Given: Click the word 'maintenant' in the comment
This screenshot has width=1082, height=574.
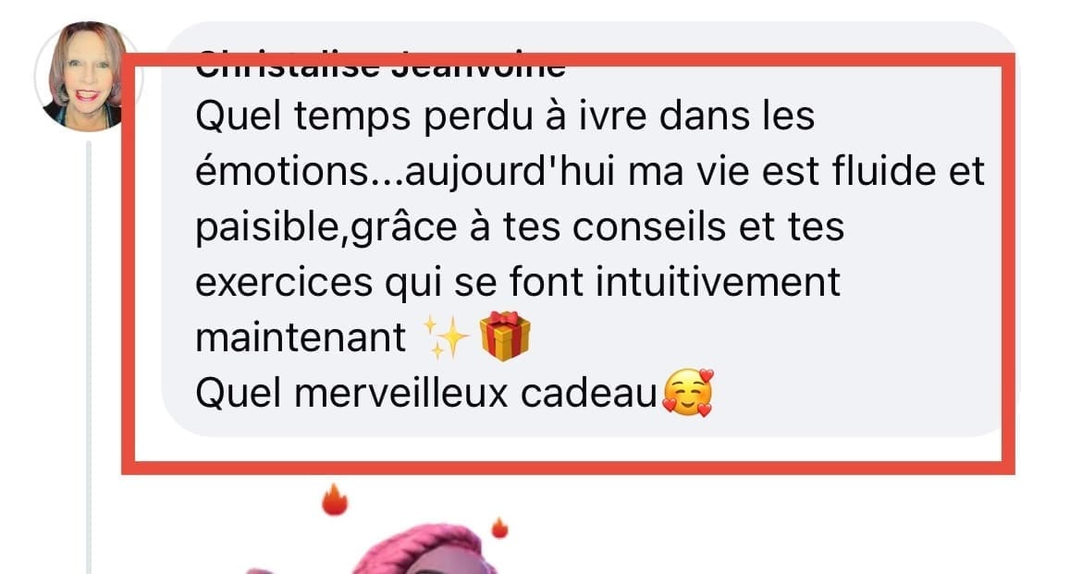Looking at the screenshot, I should click(301, 338).
